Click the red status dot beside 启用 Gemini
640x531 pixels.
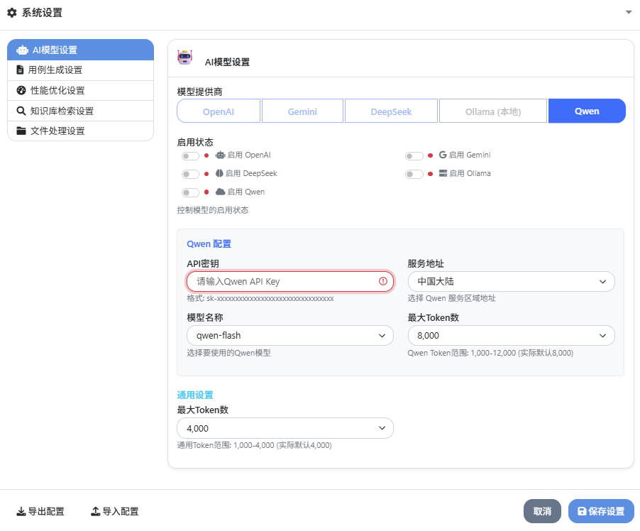point(430,155)
